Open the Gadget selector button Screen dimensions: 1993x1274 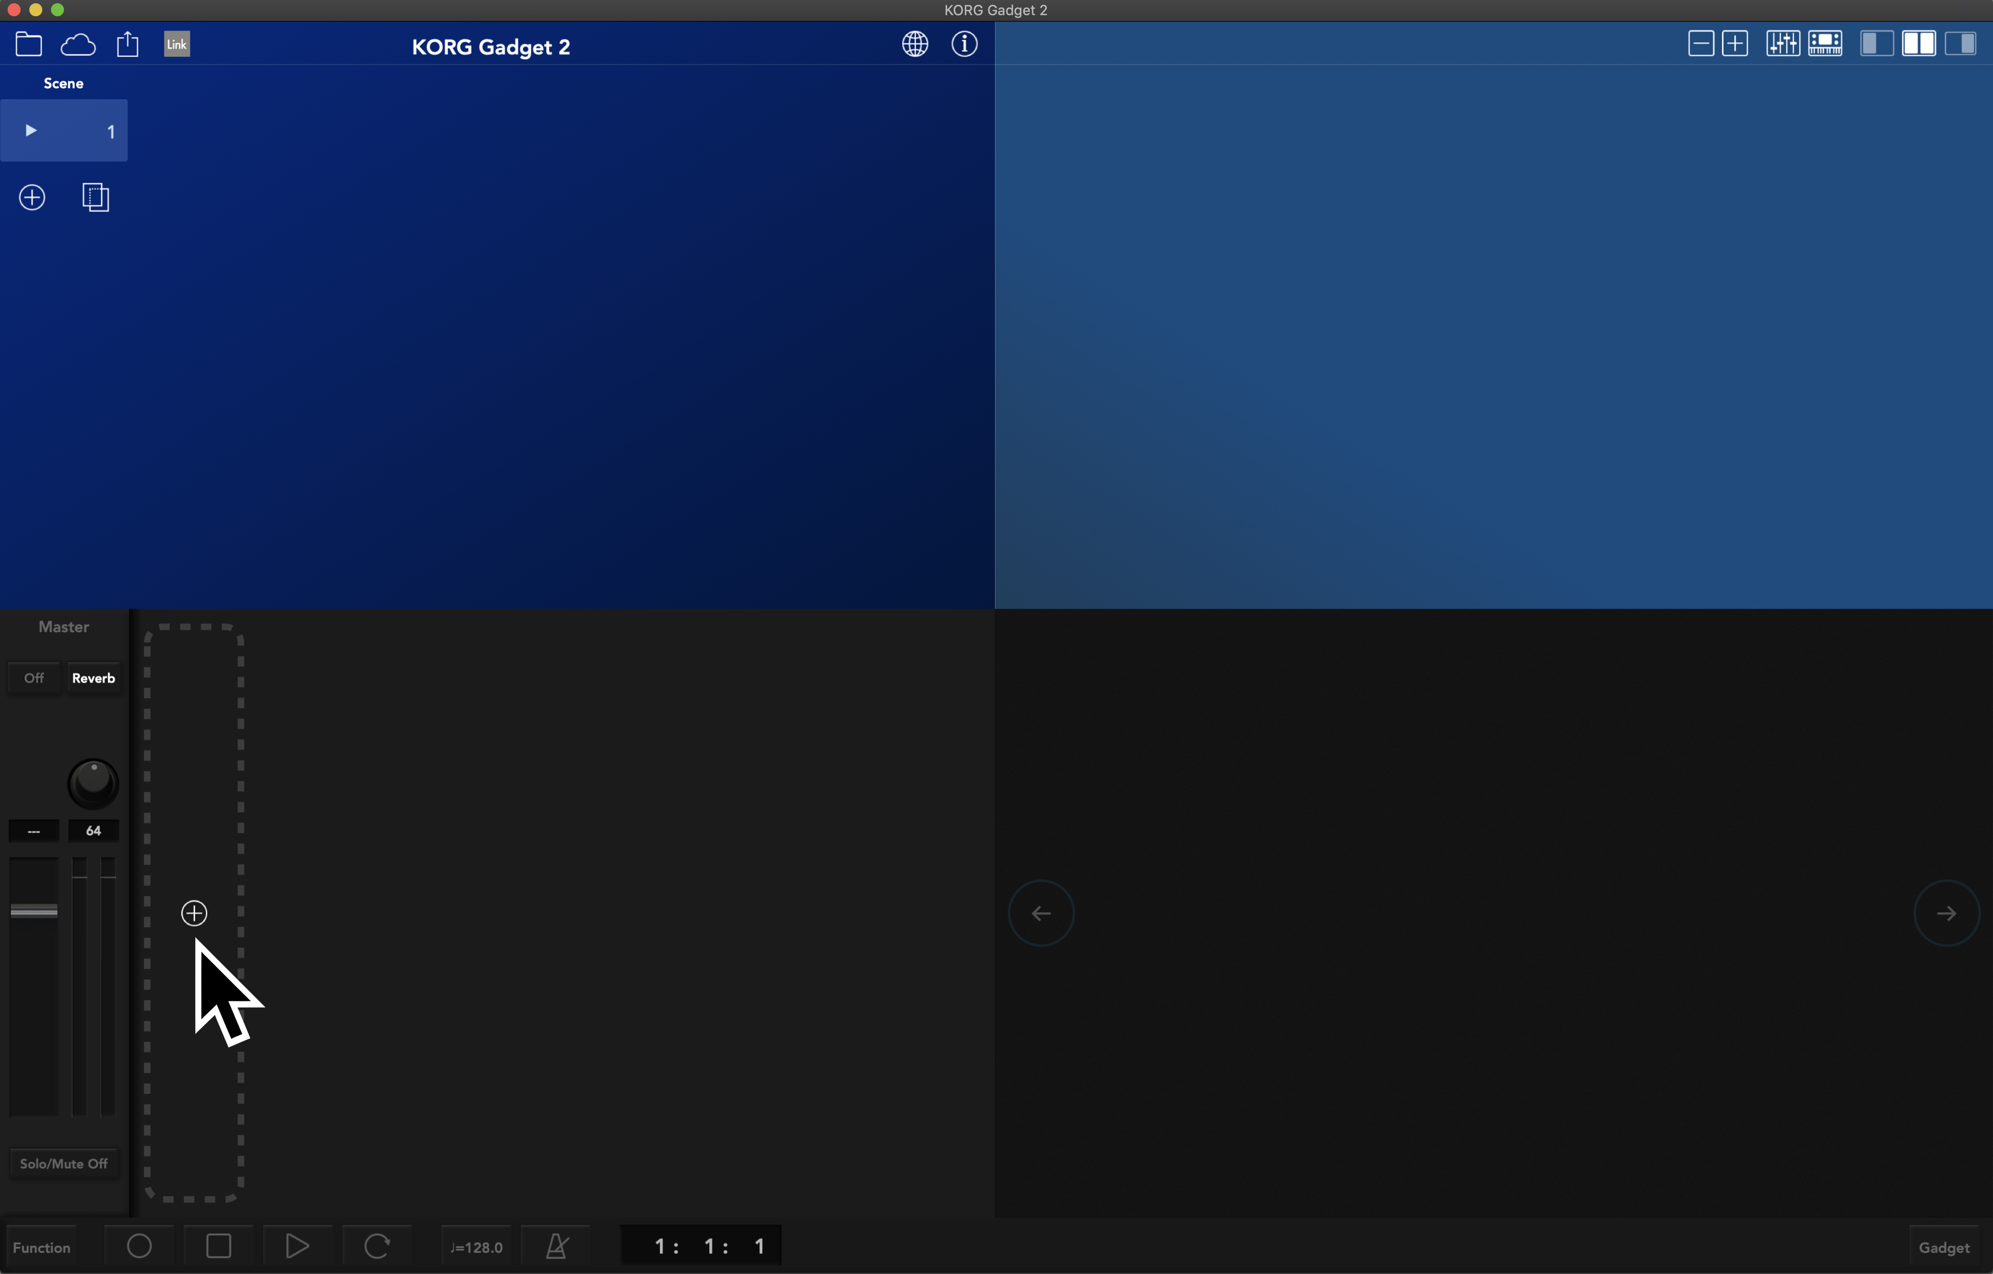[1944, 1247]
